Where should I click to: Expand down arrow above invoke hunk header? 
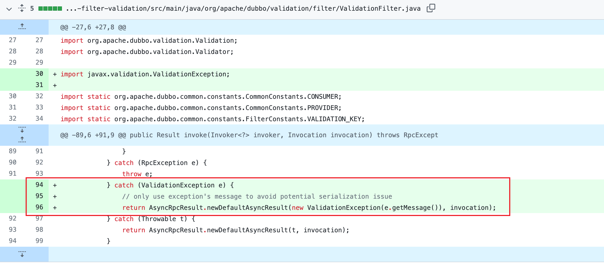[22, 130]
